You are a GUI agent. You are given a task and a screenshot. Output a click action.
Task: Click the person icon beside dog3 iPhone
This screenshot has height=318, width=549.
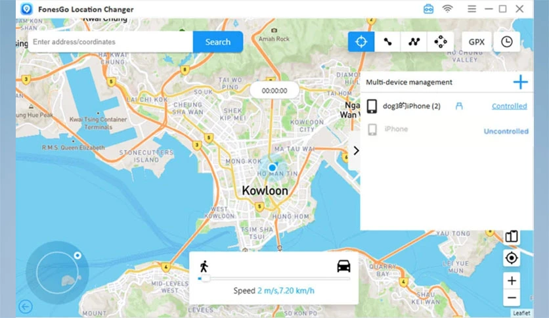[x=459, y=106]
